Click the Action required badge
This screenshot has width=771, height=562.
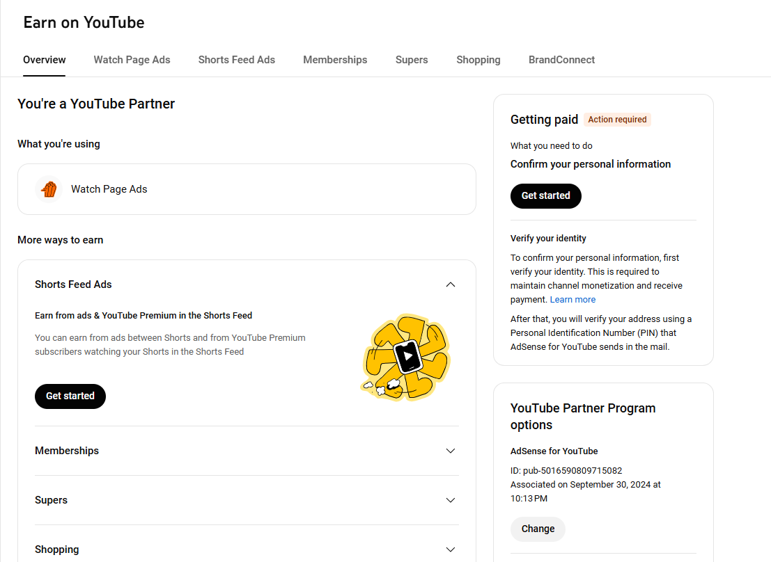tap(617, 120)
